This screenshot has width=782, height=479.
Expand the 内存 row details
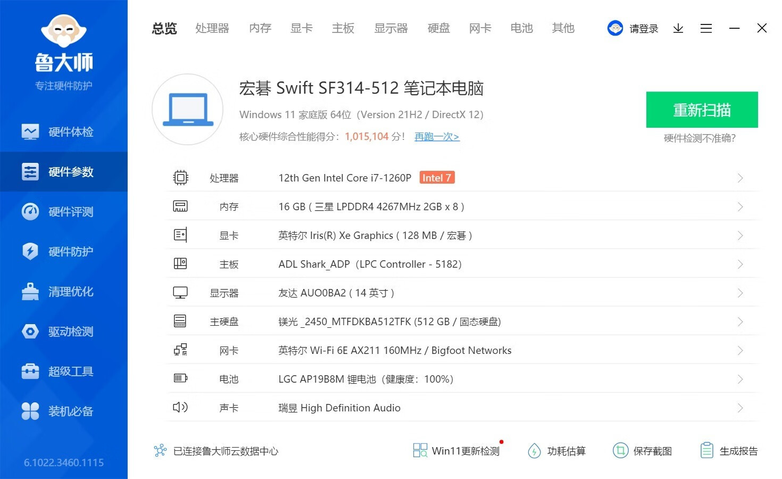tap(739, 207)
